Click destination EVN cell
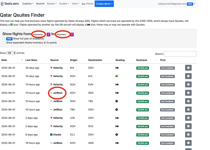The width and height of the screenshot is (210, 150). pos(91,84)
